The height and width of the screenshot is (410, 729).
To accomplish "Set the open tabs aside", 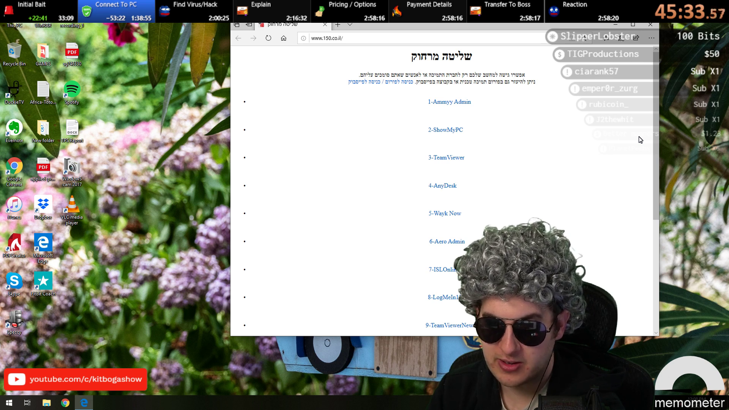I will (x=249, y=25).
